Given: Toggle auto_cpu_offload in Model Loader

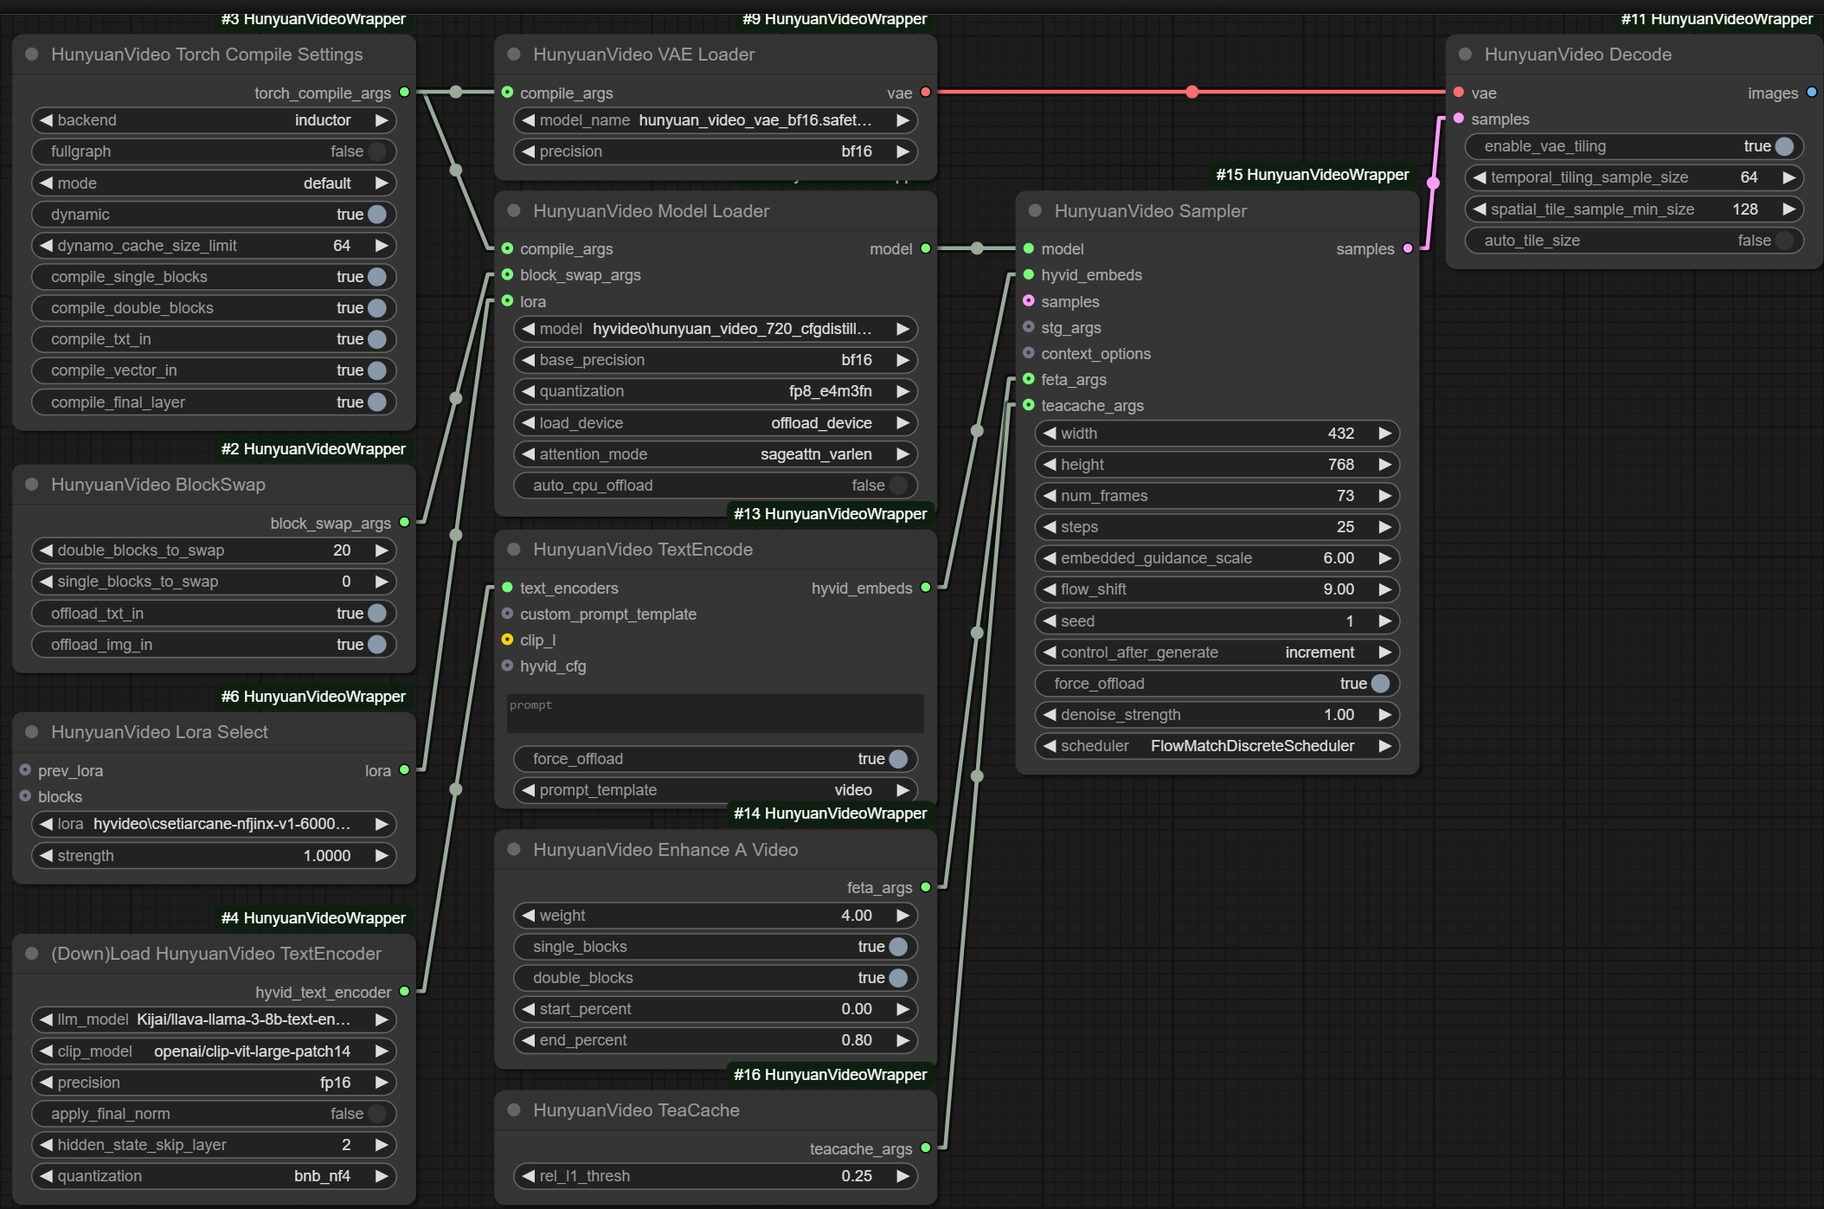Looking at the screenshot, I should pos(716,485).
